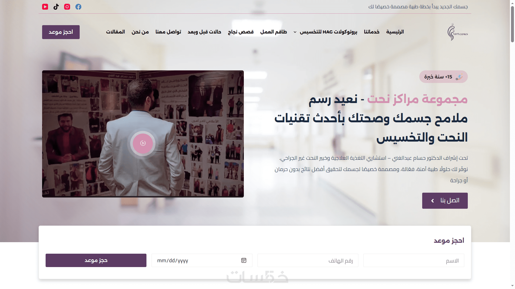The image size is (515, 289).
Task: Open the الرئيسية menu item
Action: pyautogui.click(x=395, y=32)
